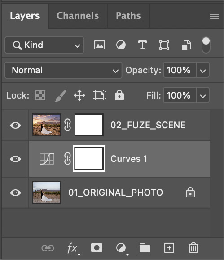Hide the 01_ORIGINAL_PHOTO layer
This screenshot has width=224, height=260.
15,193
